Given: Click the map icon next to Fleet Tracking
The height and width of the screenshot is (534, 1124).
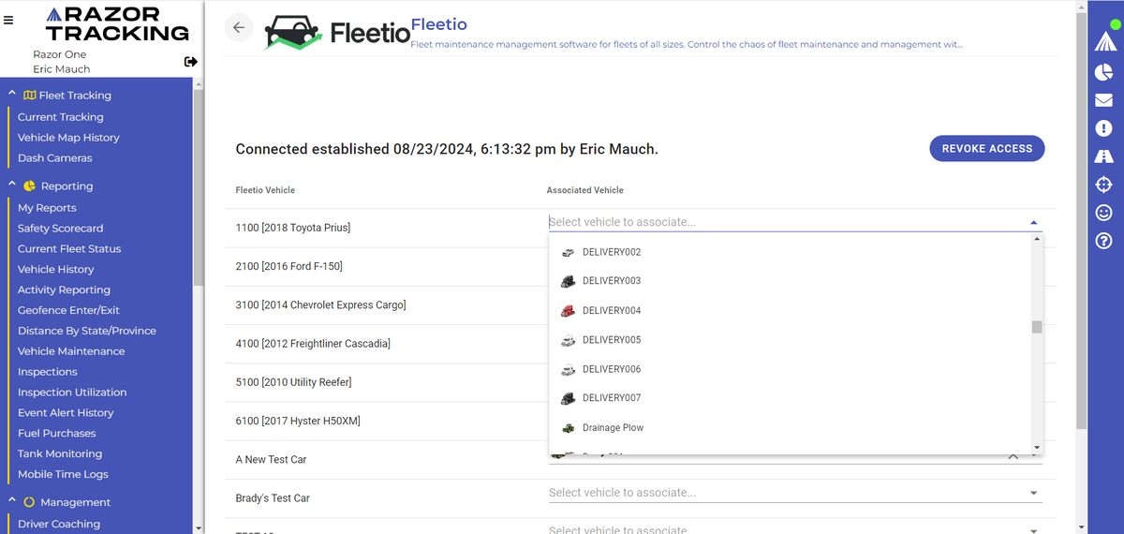Looking at the screenshot, I should pyautogui.click(x=30, y=95).
